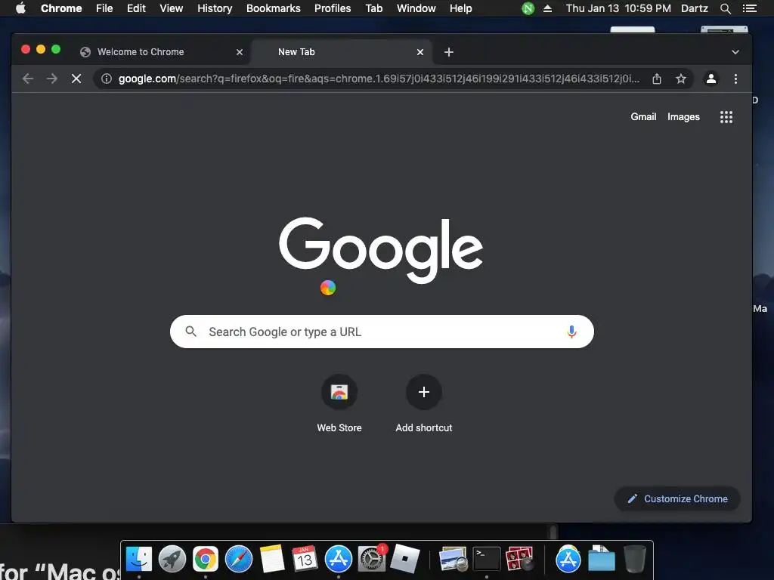Open Notes from the Dock

(x=272, y=560)
